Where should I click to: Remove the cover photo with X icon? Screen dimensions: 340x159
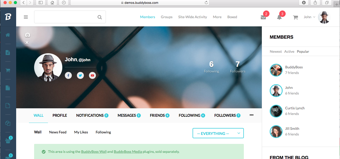(x=27, y=43)
